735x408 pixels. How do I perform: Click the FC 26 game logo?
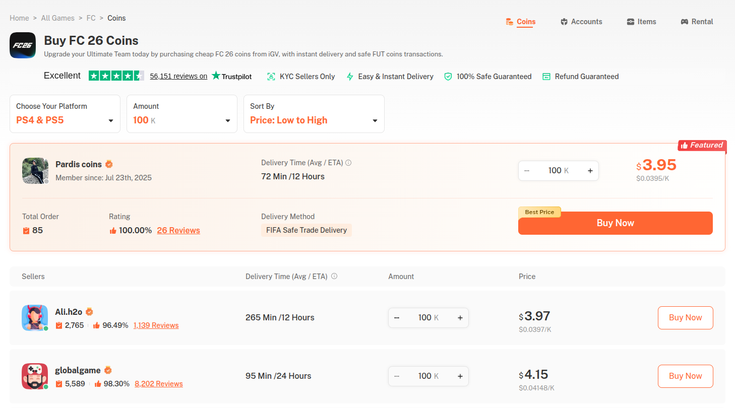click(23, 45)
